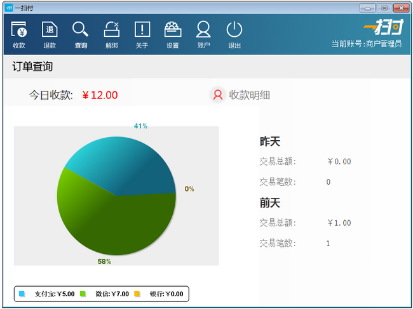Click the red person icon beside 收款明细

pos(218,95)
